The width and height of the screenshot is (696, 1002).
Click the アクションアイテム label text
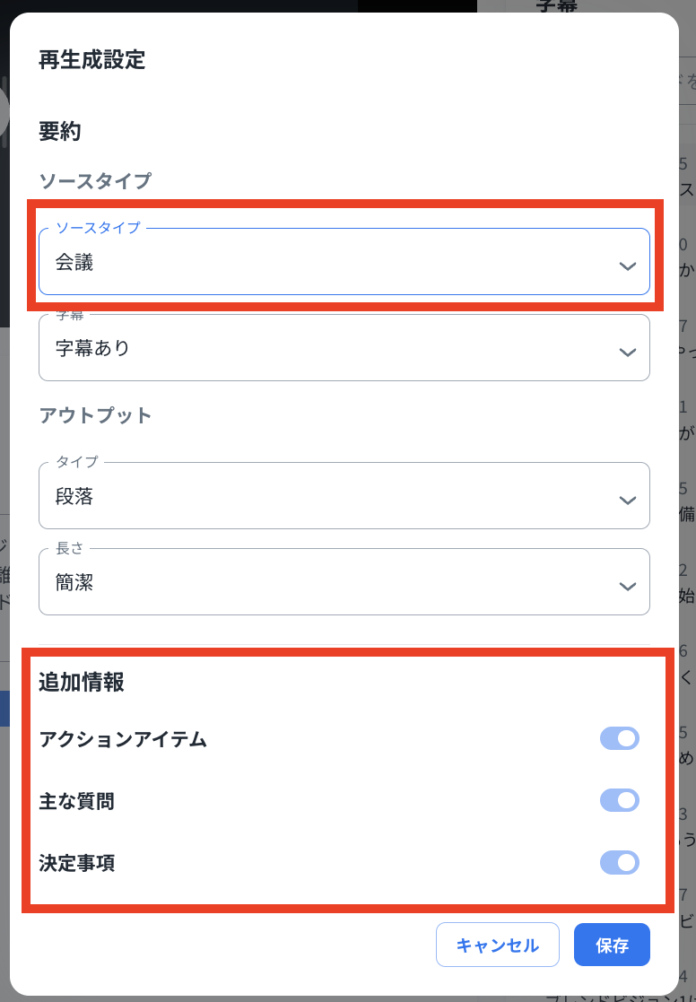(x=123, y=740)
